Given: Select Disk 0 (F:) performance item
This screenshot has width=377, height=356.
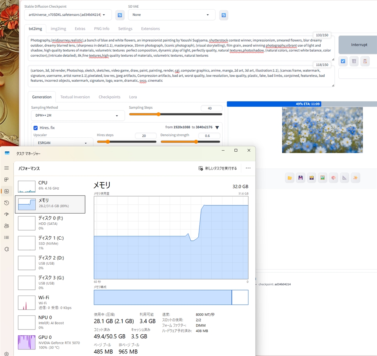Looking at the screenshot, I should tap(50, 223).
